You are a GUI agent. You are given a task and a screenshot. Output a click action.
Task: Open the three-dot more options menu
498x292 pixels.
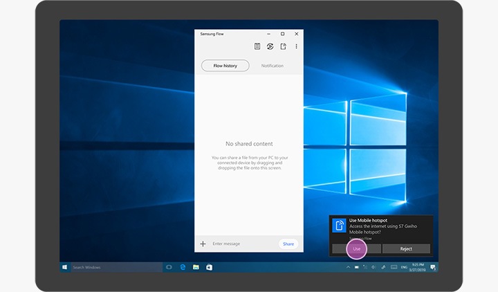tap(296, 46)
